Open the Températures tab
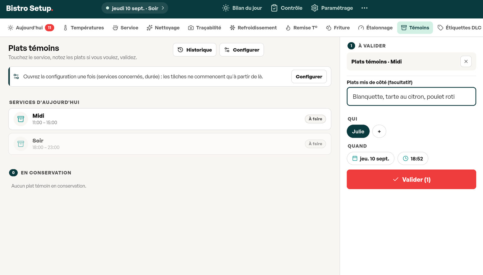The image size is (483, 275). [x=84, y=28]
